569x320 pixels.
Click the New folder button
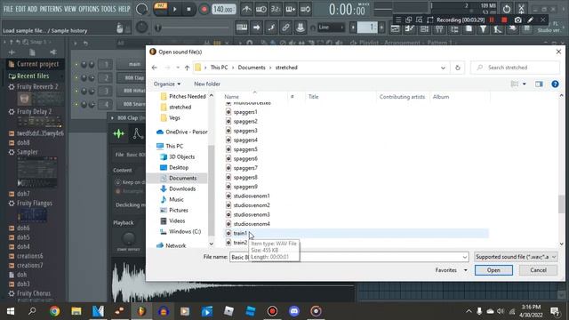207,84
